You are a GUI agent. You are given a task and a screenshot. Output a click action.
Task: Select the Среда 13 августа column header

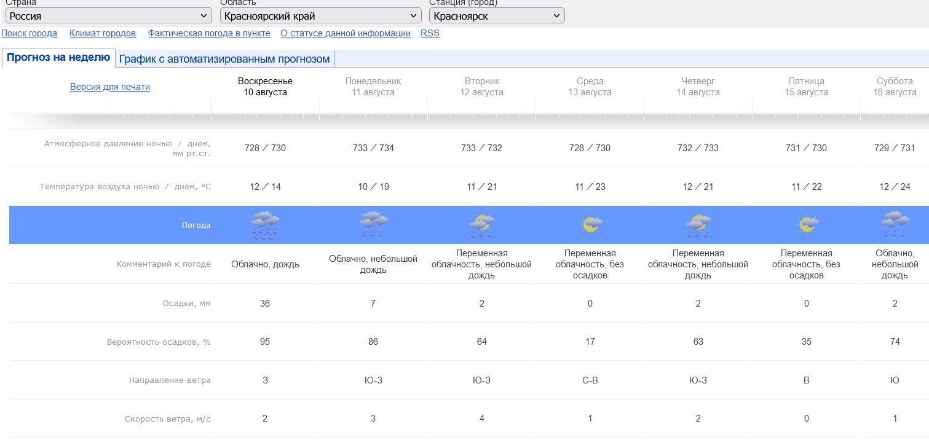click(590, 87)
